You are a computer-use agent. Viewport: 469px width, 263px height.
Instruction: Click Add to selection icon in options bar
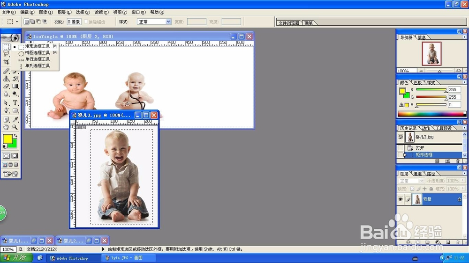pos(32,22)
